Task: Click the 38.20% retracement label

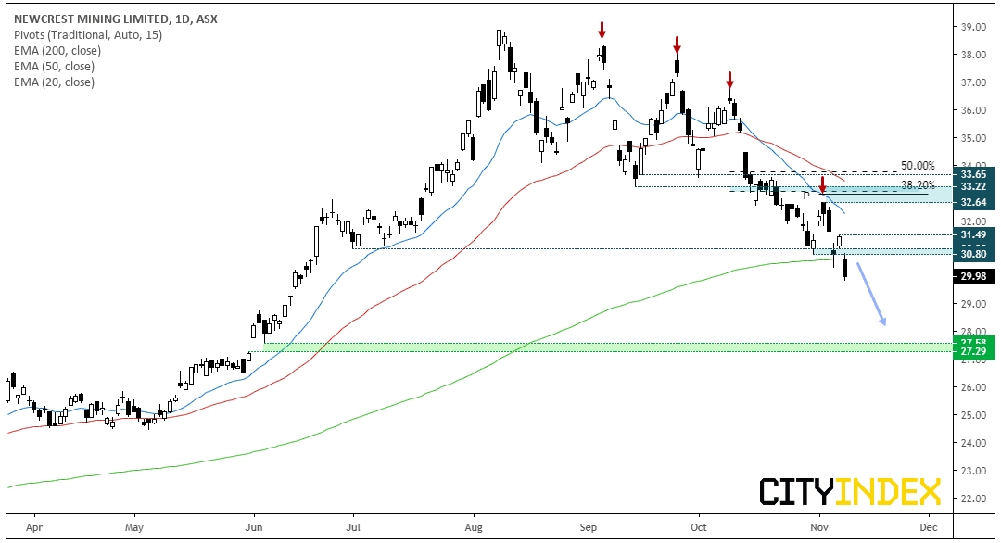Action: point(918,185)
